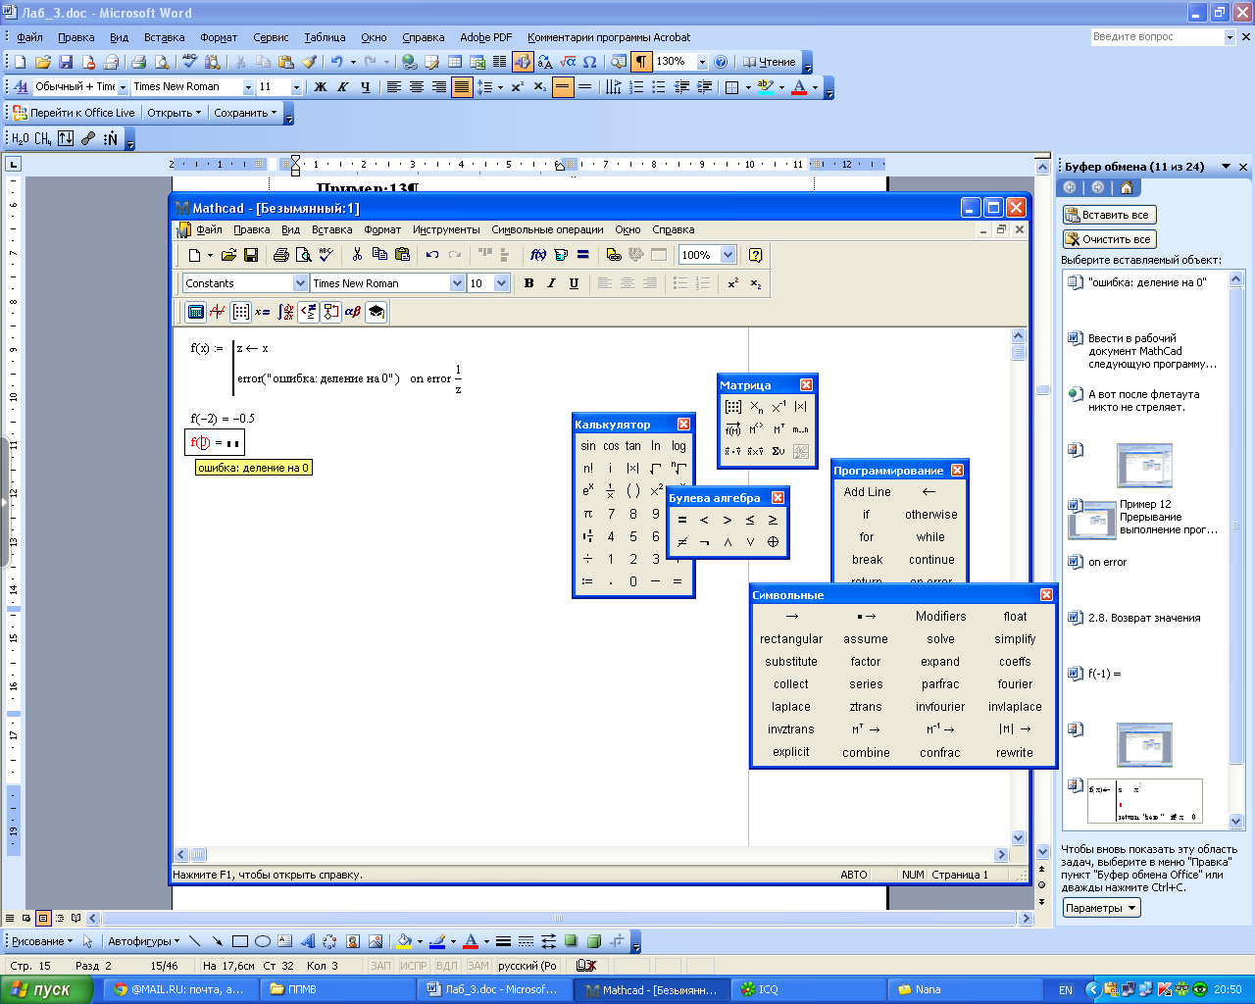
Task: Click the font color A swatch in Word
Action: pyautogui.click(x=799, y=87)
